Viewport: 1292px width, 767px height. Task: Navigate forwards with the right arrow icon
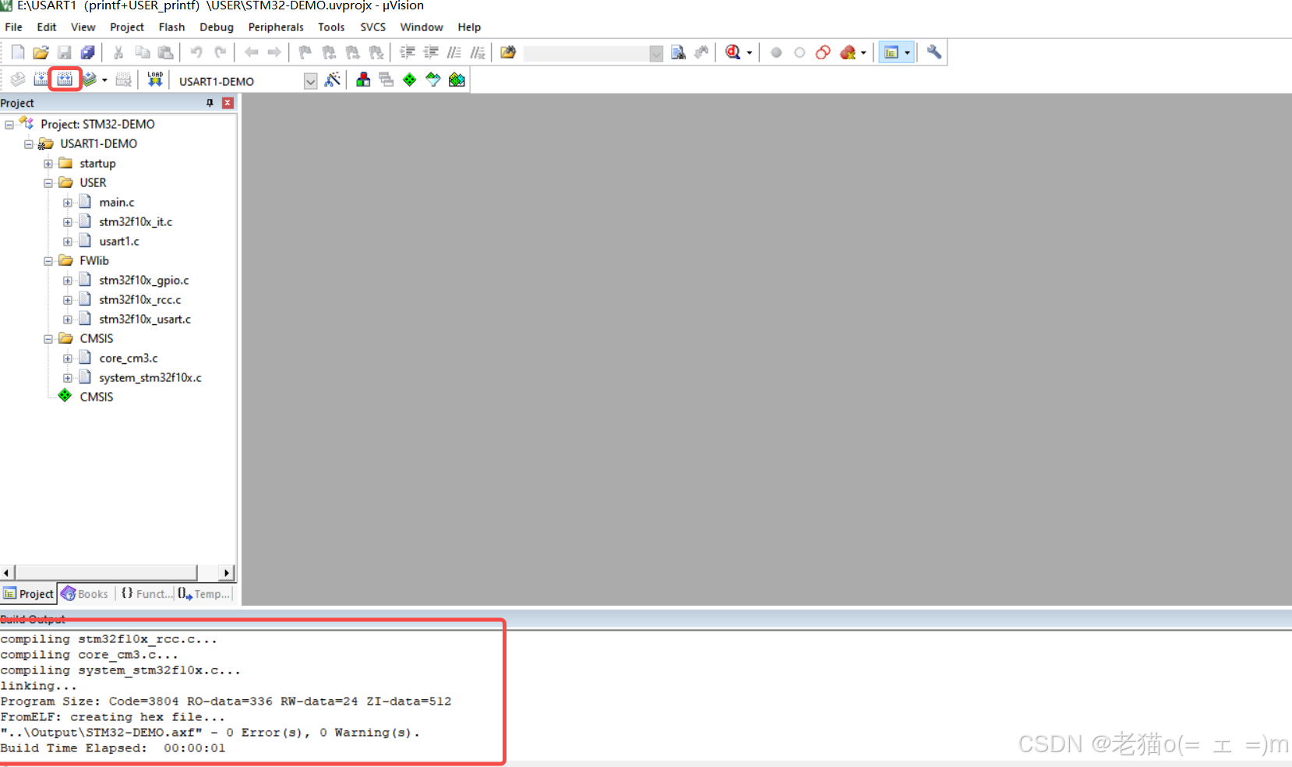pos(274,52)
